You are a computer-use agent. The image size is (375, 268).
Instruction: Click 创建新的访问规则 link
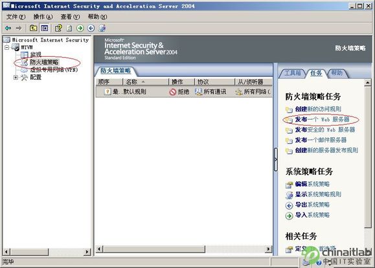point(318,109)
